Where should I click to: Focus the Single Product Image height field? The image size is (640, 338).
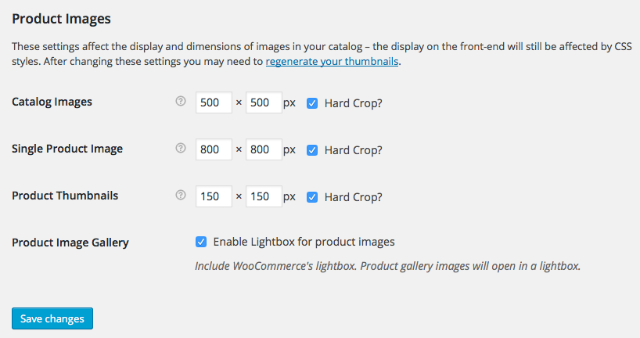point(264,149)
